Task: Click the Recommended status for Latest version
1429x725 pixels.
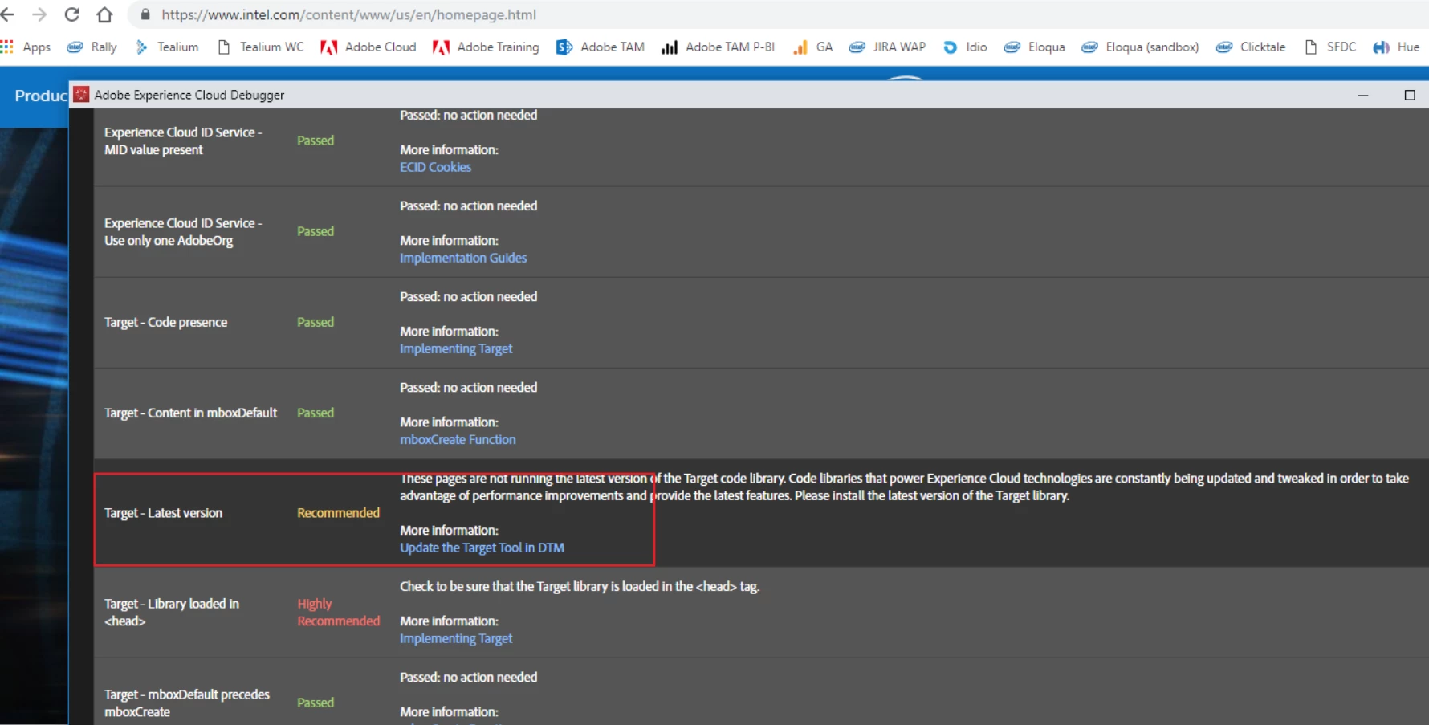Action: point(338,513)
